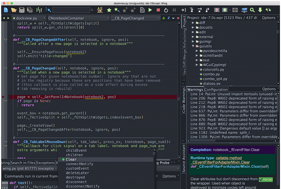Click the indentation bars toolbar icon
The image size is (281, 189).
click(x=39, y=10)
